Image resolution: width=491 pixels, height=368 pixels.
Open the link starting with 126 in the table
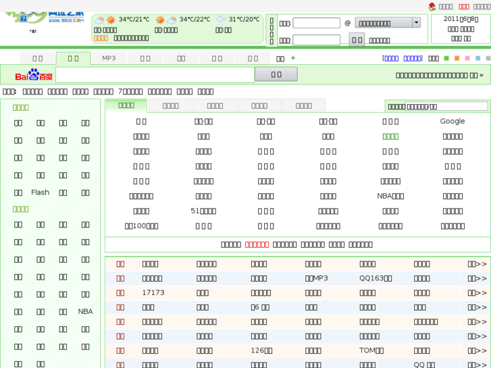[262, 350]
